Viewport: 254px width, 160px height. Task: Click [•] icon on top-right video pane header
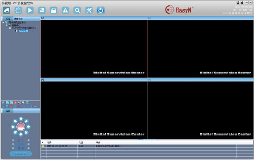(149, 18)
